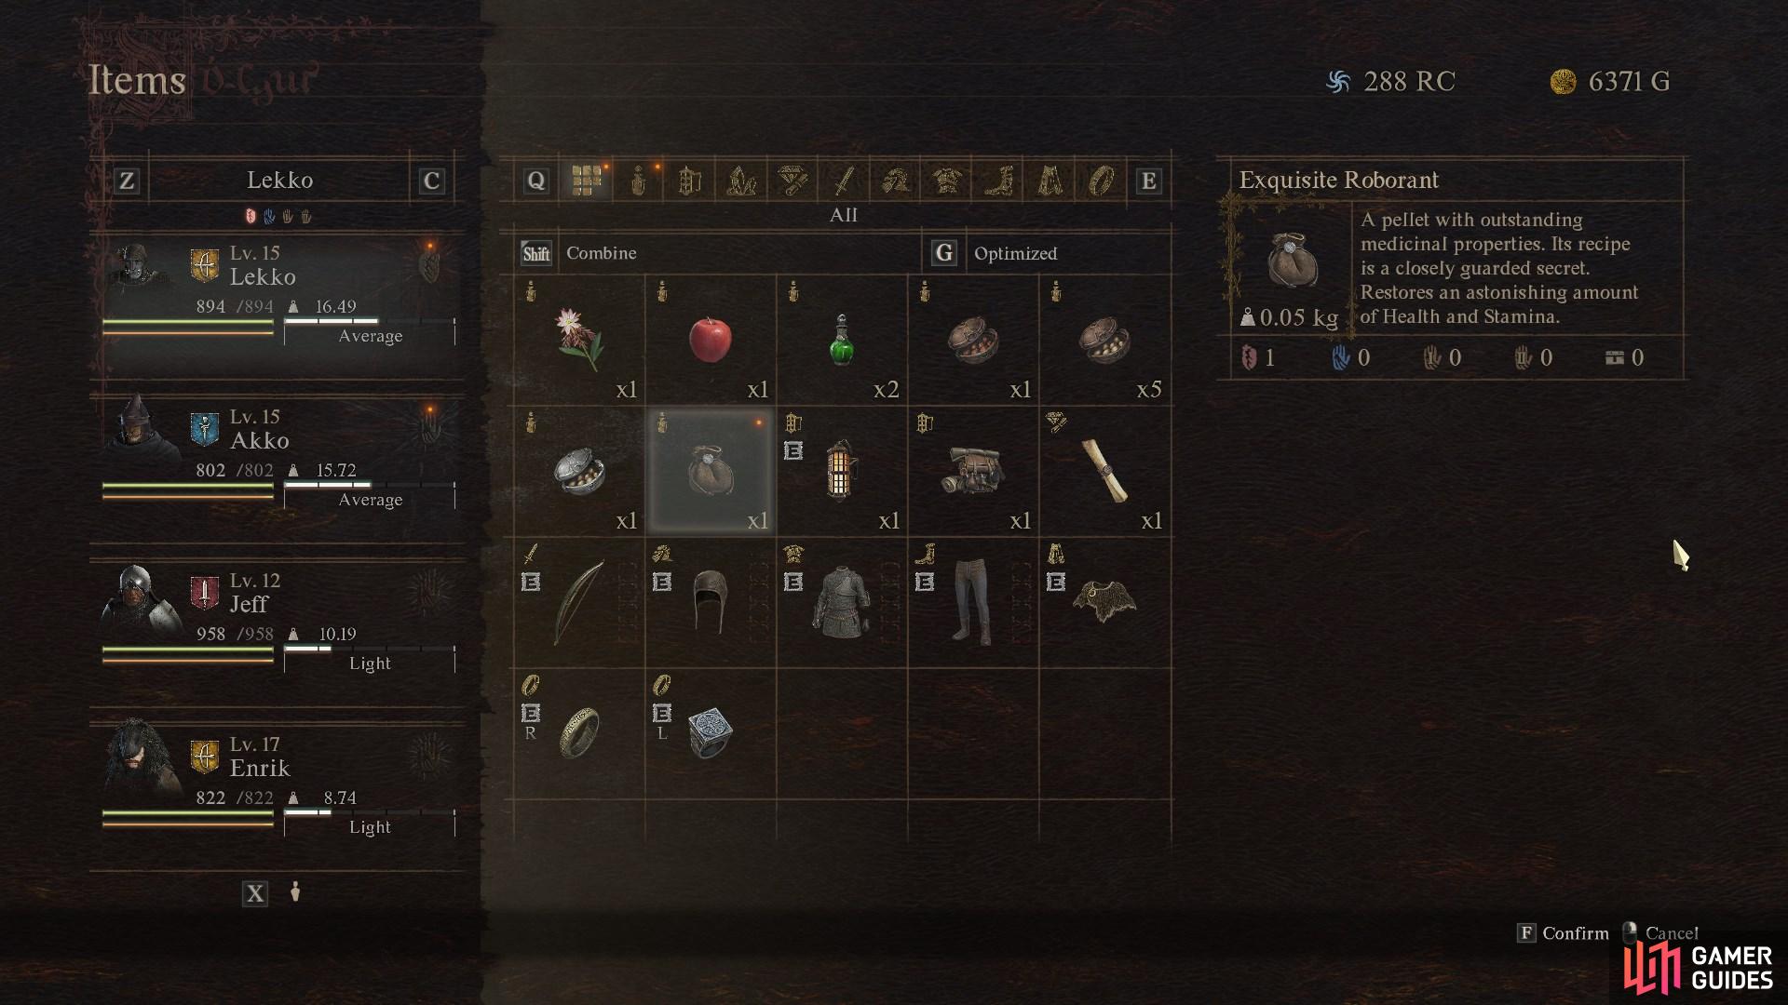Switch to previous character with Z
This screenshot has width=1788, height=1005.
click(127, 181)
